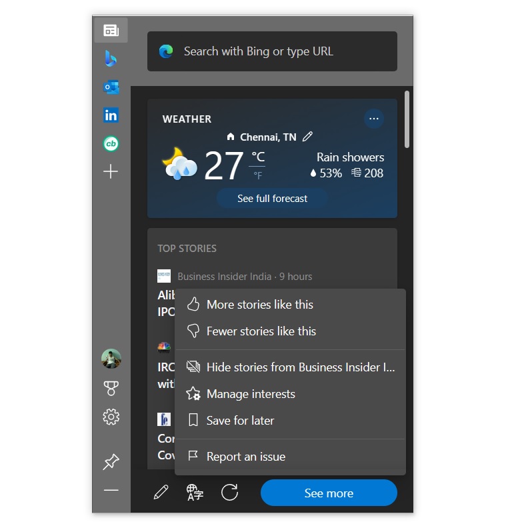This screenshot has width=506, height=526.
Task: Click Business Insider India source logo
Action: pos(164,276)
